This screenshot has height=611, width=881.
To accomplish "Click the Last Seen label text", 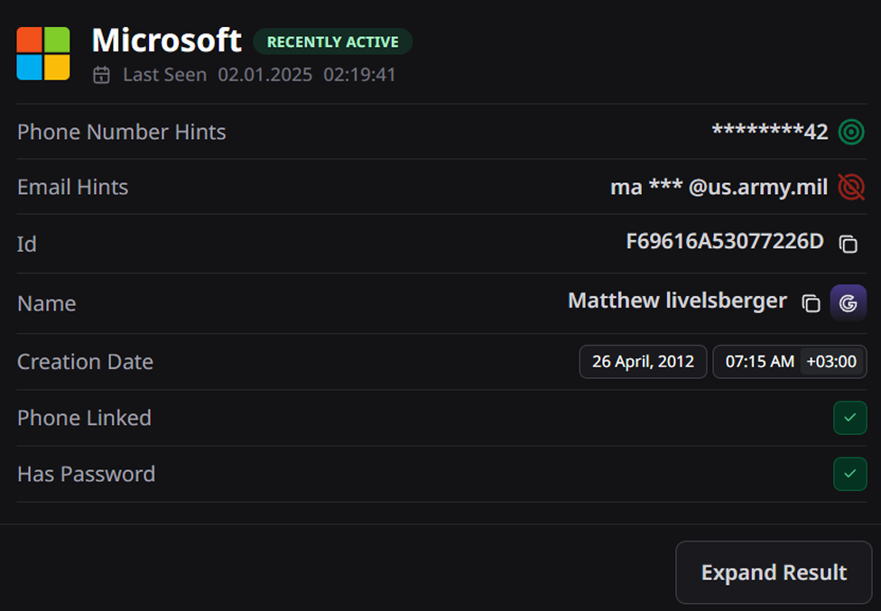I will pyautogui.click(x=164, y=75).
